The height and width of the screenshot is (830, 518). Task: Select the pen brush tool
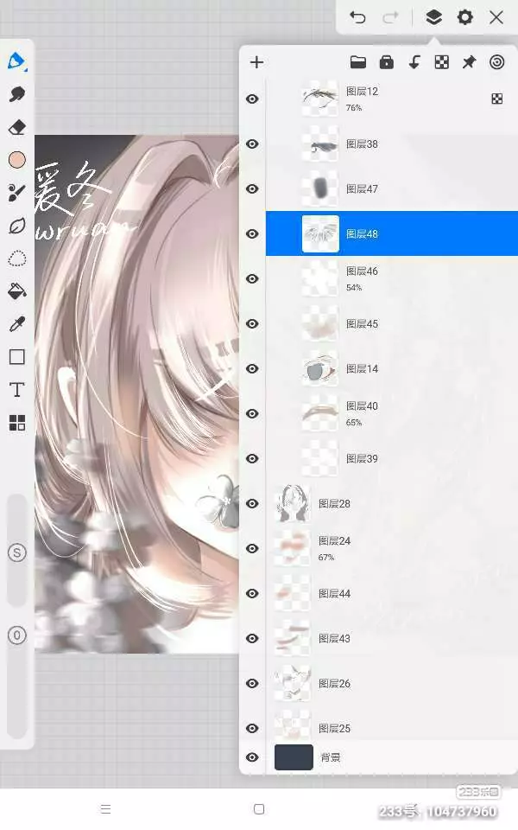coord(16,61)
